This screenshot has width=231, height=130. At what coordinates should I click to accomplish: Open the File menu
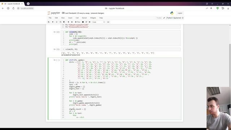50,18
